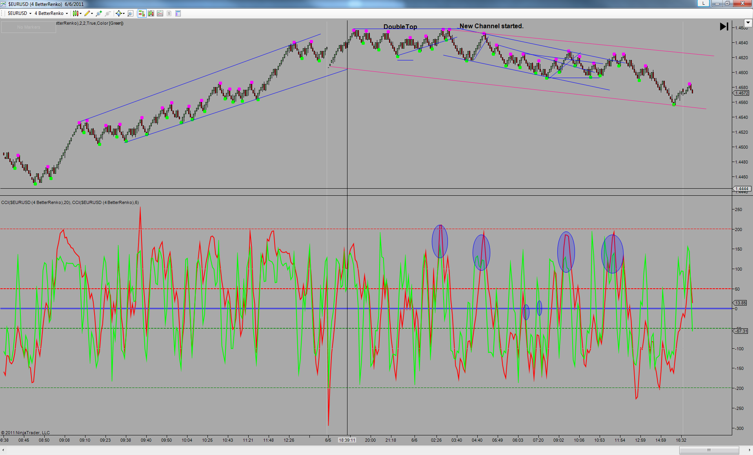Click the -57.31 CCI value marker
753x455 pixels.
(x=741, y=331)
